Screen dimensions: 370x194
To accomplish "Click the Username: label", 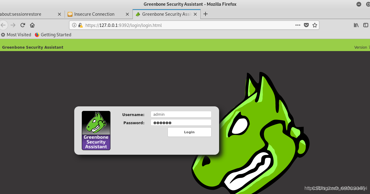I will (x=133, y=115).
